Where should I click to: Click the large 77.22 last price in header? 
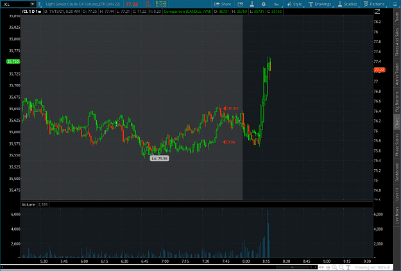132,4
